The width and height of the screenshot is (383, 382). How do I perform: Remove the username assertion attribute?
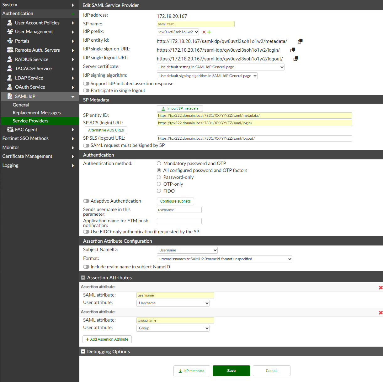point(380,287)
